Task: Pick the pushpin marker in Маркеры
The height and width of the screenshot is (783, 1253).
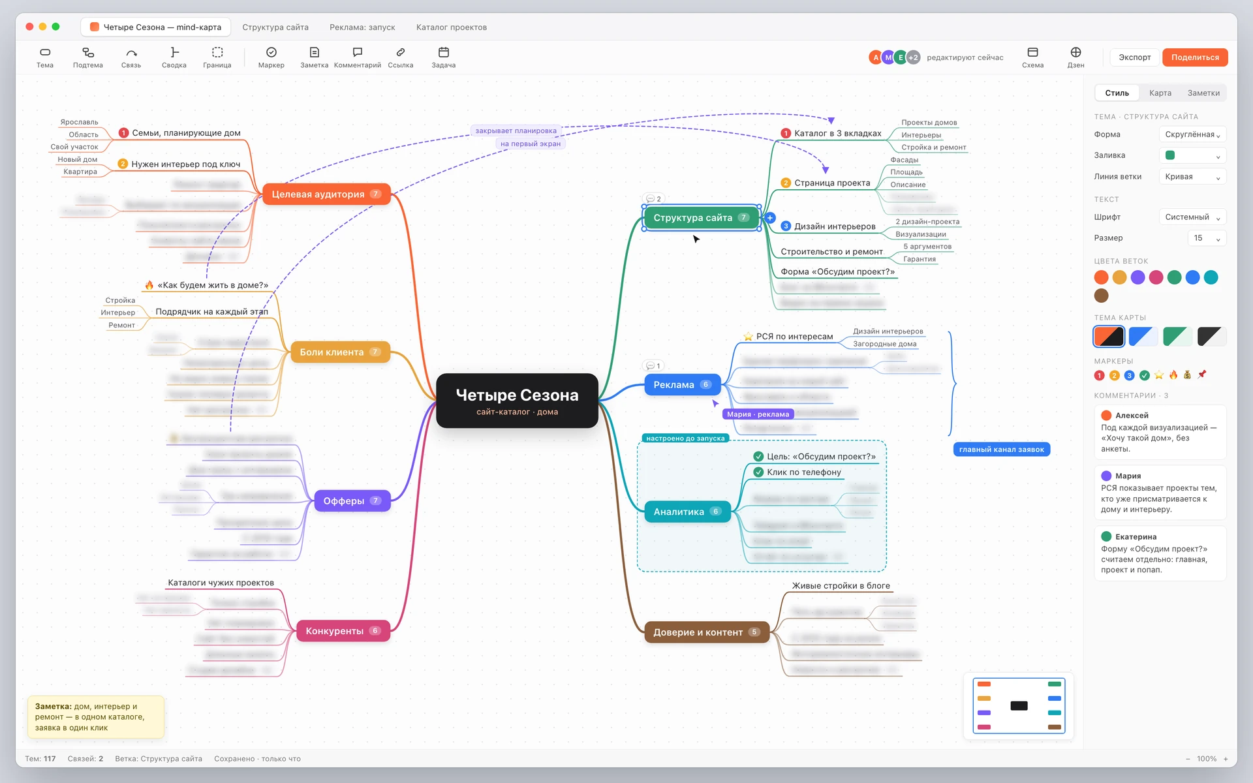Action: [1202, 375]
